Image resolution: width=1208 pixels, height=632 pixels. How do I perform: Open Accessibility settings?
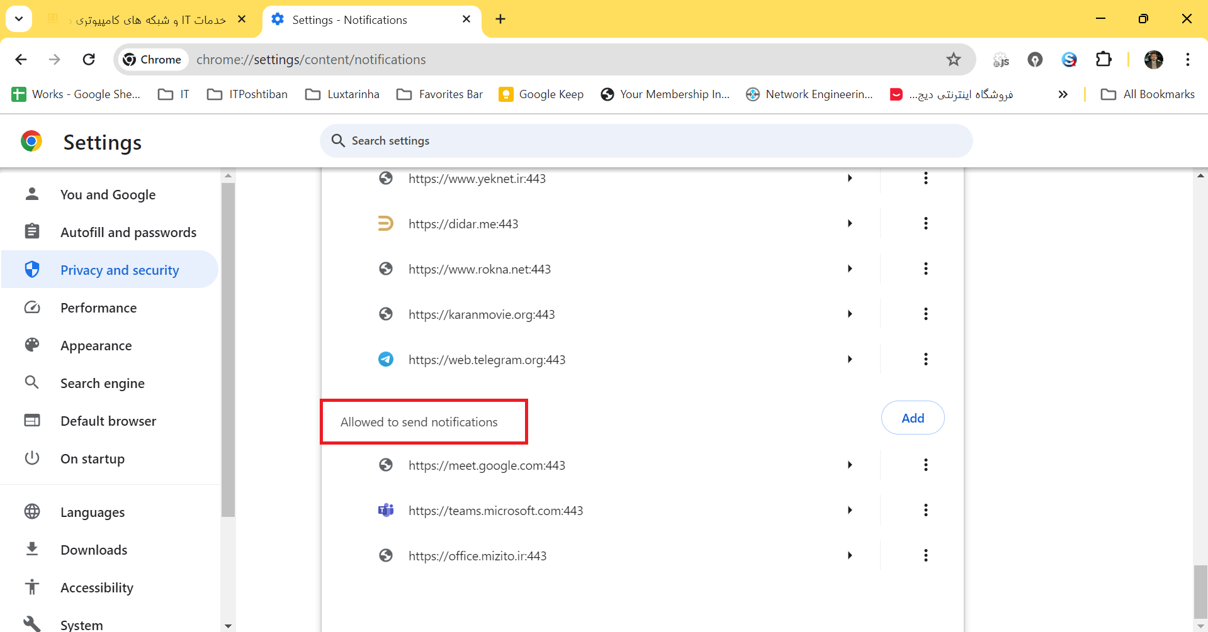(110, 587)
